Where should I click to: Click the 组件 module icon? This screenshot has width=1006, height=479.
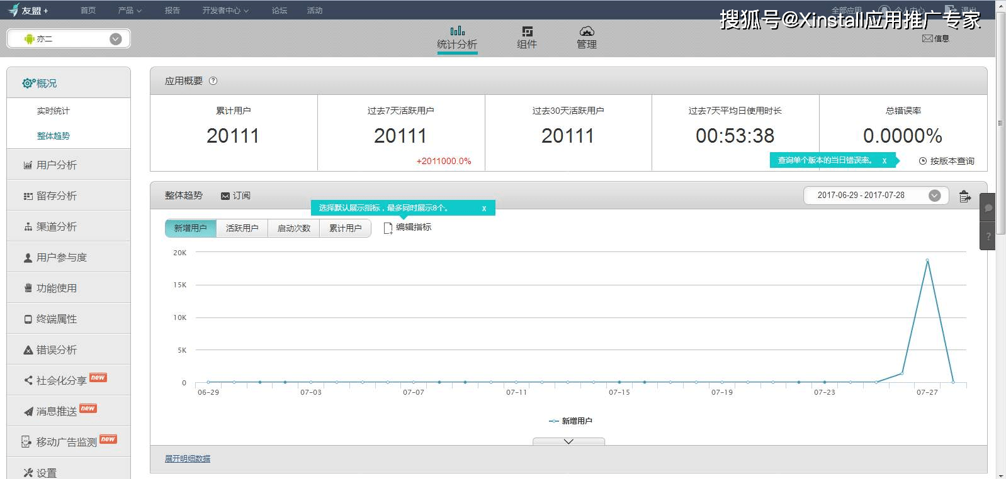(528, 31)
